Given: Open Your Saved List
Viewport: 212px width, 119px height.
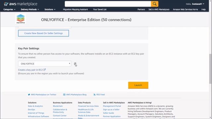Looking at the screenshot, I should [100, 10].
